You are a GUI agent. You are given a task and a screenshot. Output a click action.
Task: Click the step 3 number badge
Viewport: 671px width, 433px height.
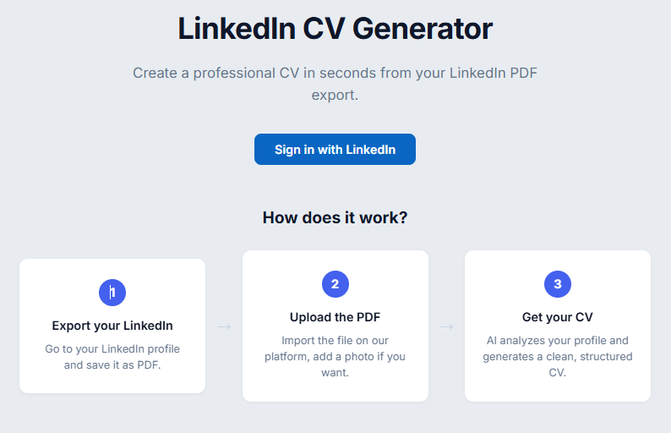558,284
